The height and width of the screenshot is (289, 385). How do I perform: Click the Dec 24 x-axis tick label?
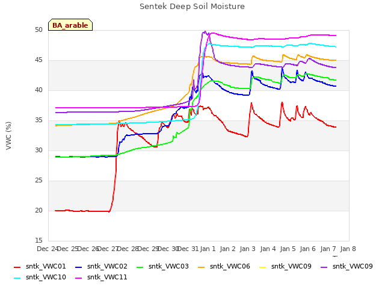point(47,249)
